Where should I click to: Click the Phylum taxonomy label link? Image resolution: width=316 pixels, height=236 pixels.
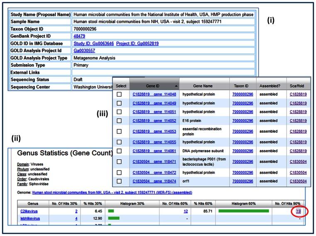click(x=22, y=169)
